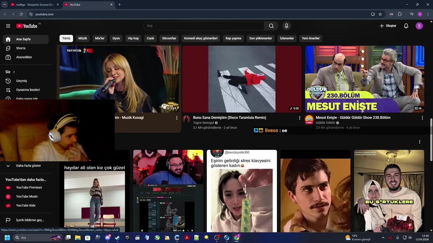Open the streamer with headphones short
The width and height of the screenshot is (433, 243).
168,191
